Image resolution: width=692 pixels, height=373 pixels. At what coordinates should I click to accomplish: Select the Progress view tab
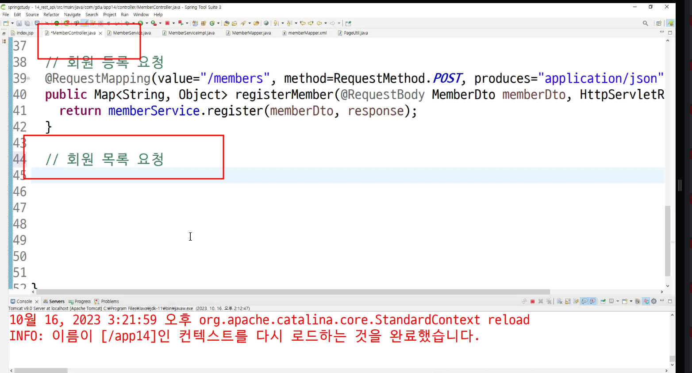[x=80, y=301]
